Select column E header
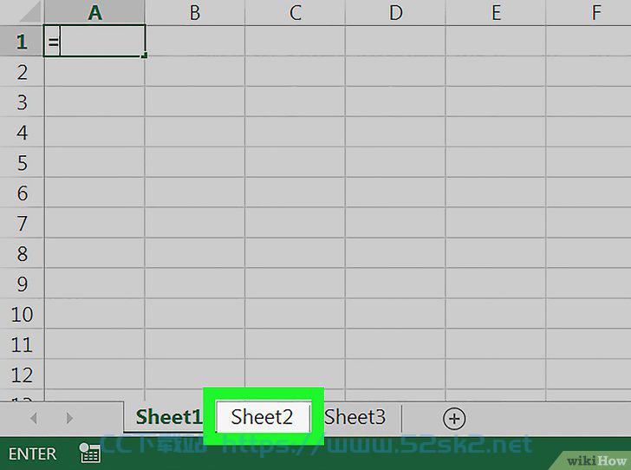631x470 pixels. click(x=496, y=12)
